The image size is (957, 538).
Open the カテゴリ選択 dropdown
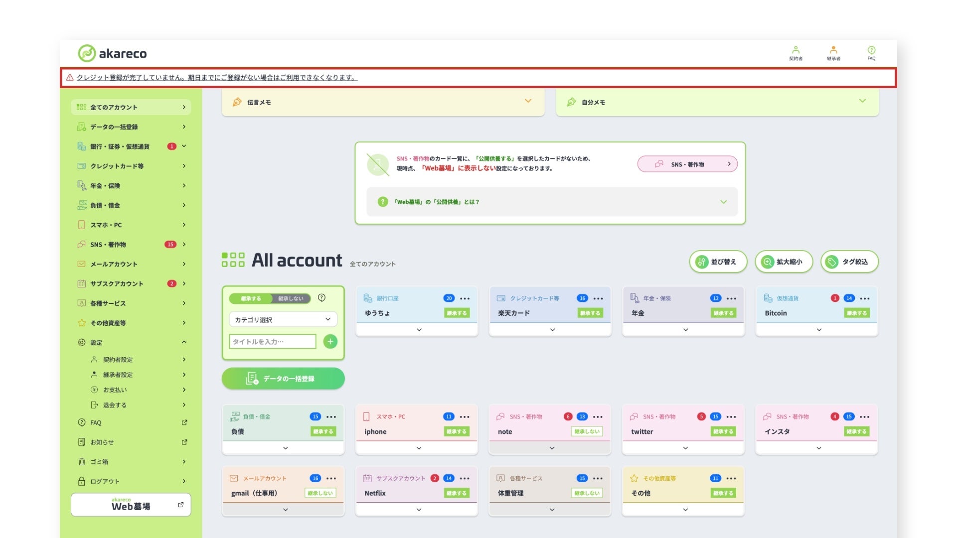[283, 319]
